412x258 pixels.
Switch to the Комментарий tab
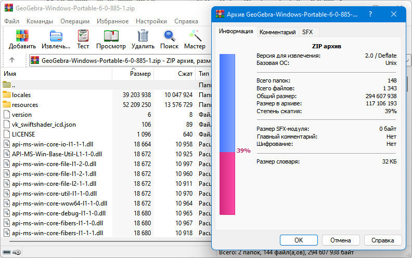pyautogui.click(x=277, y=32)
